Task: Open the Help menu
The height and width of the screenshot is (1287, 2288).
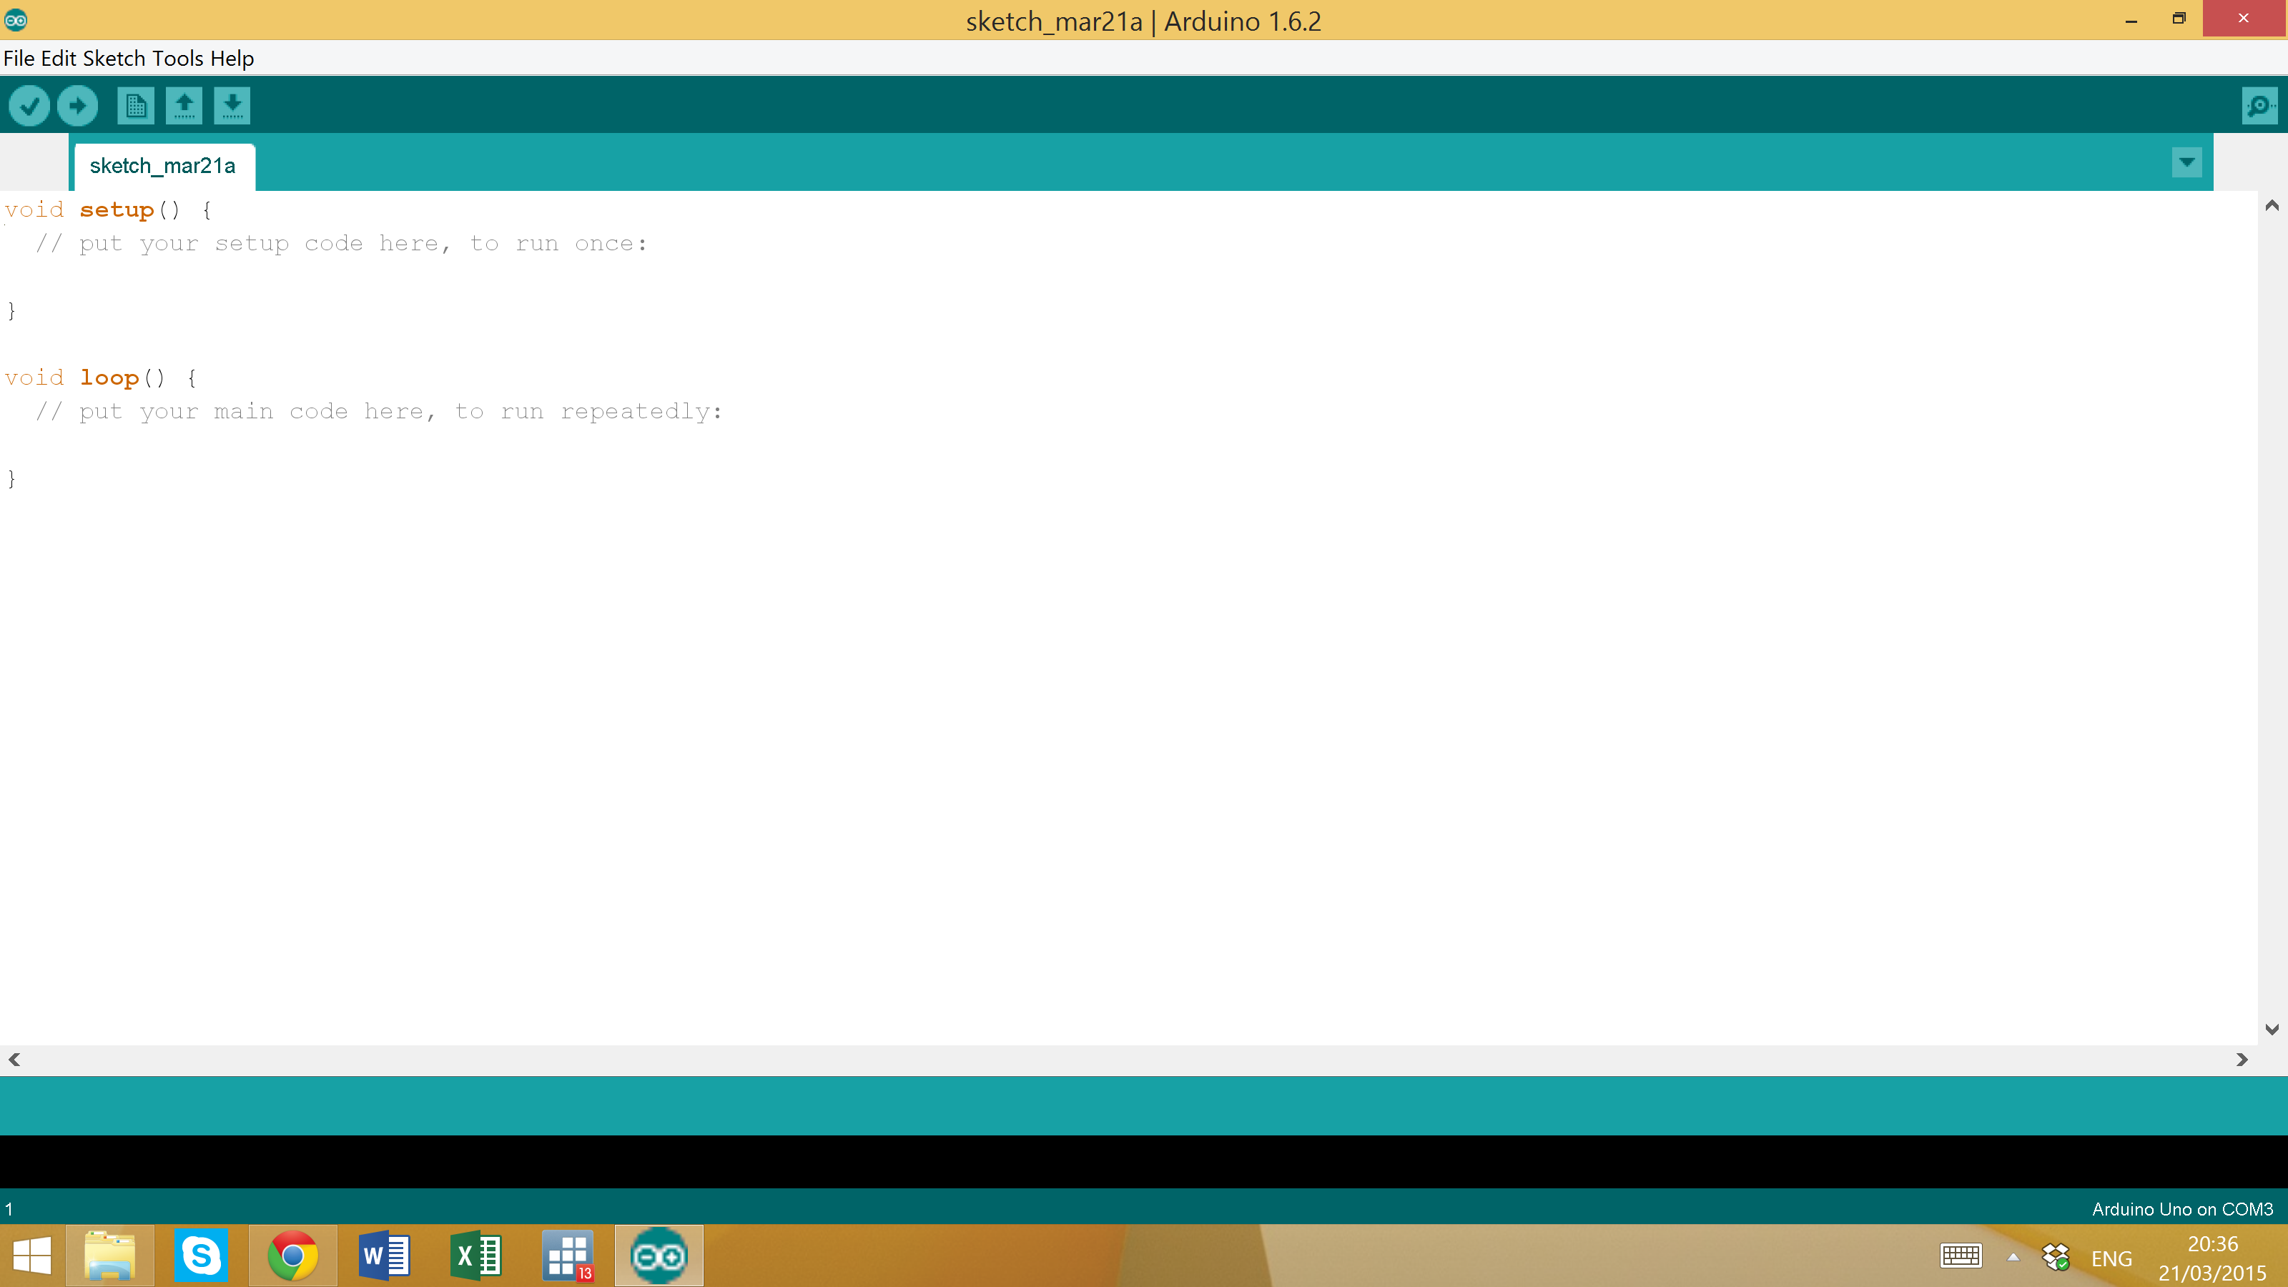Action: coord(232,59)
